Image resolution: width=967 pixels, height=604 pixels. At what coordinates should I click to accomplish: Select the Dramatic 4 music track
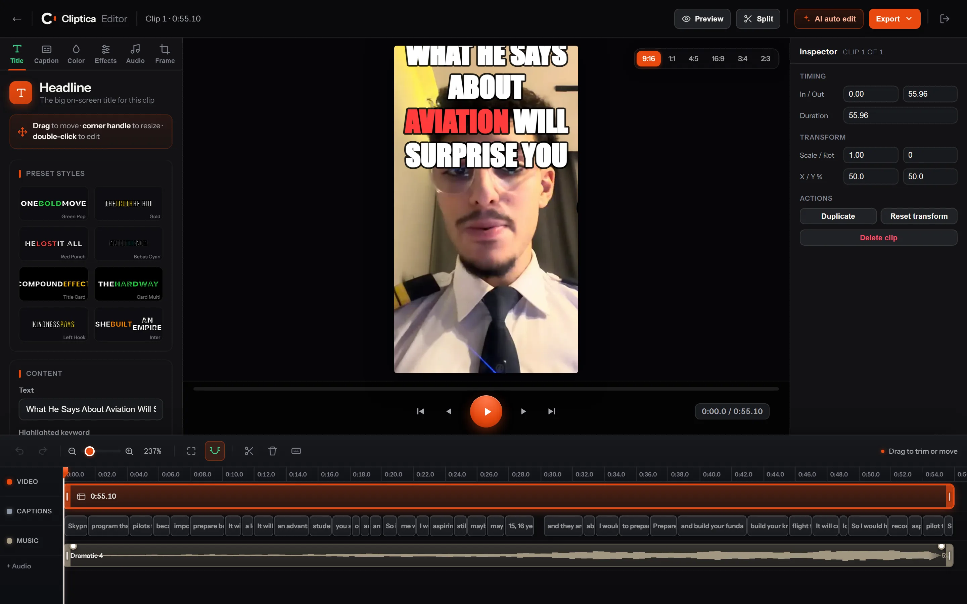click(509, 555)
